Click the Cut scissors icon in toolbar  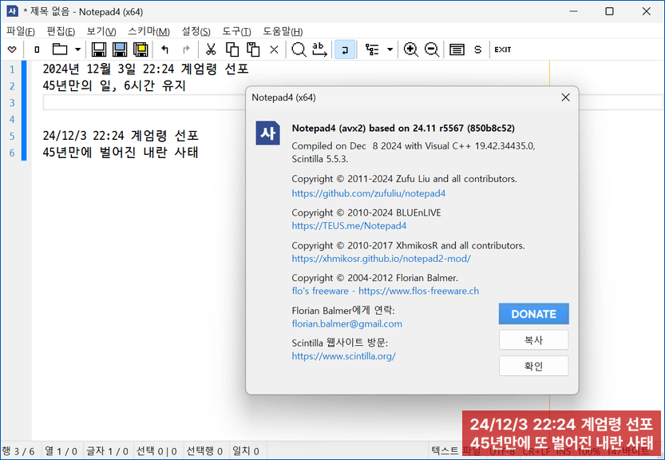[x=212, y=50]
